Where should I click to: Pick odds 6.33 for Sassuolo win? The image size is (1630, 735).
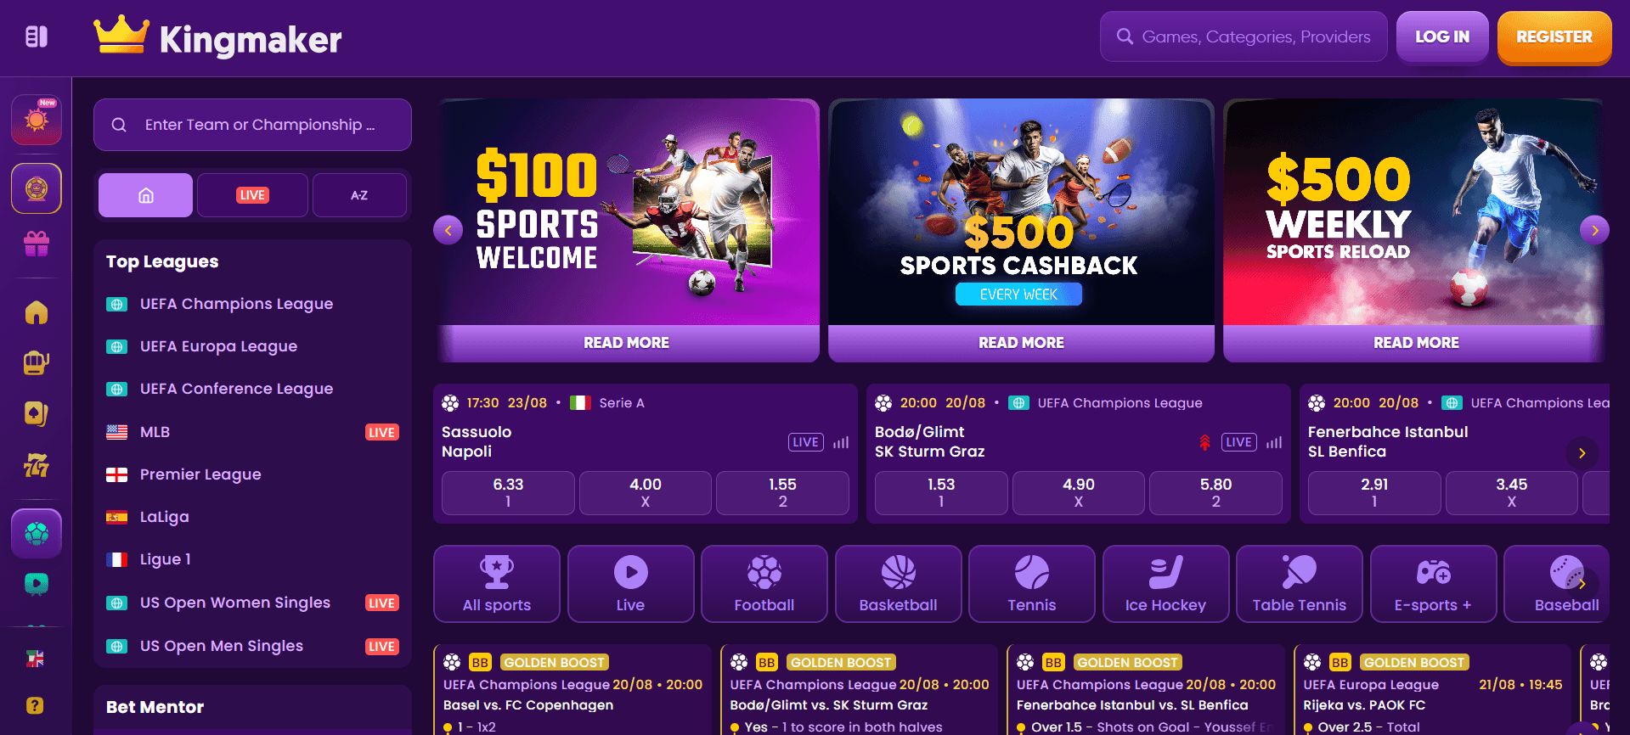(x=508, y=492)
